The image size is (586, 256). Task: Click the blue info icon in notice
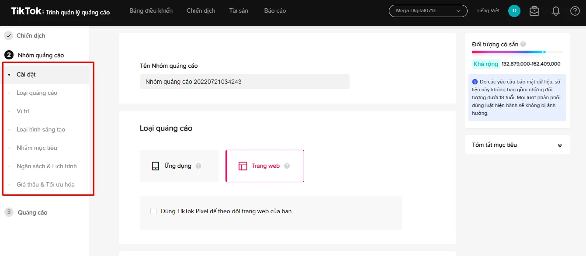pos(475,82)
